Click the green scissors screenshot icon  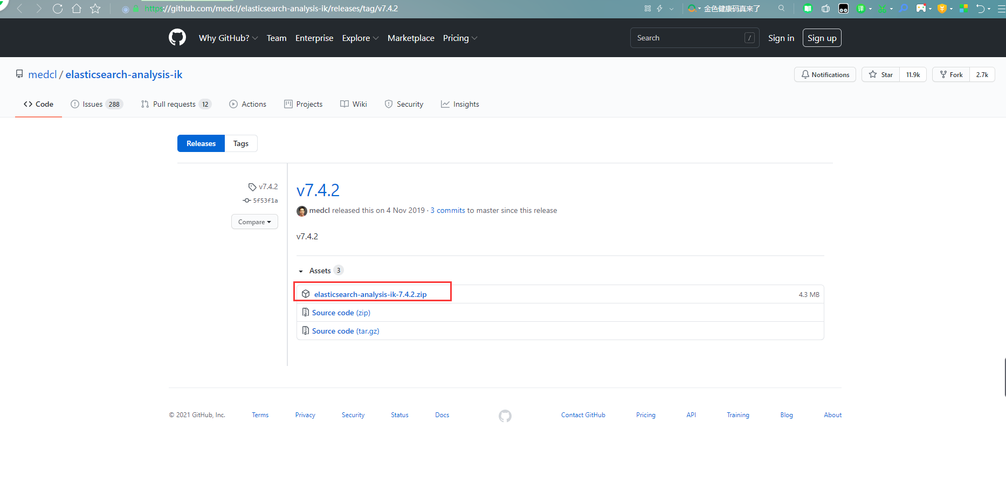tap(882, 9)
